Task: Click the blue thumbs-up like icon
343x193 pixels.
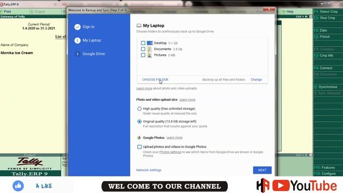Action: point(18,186)
